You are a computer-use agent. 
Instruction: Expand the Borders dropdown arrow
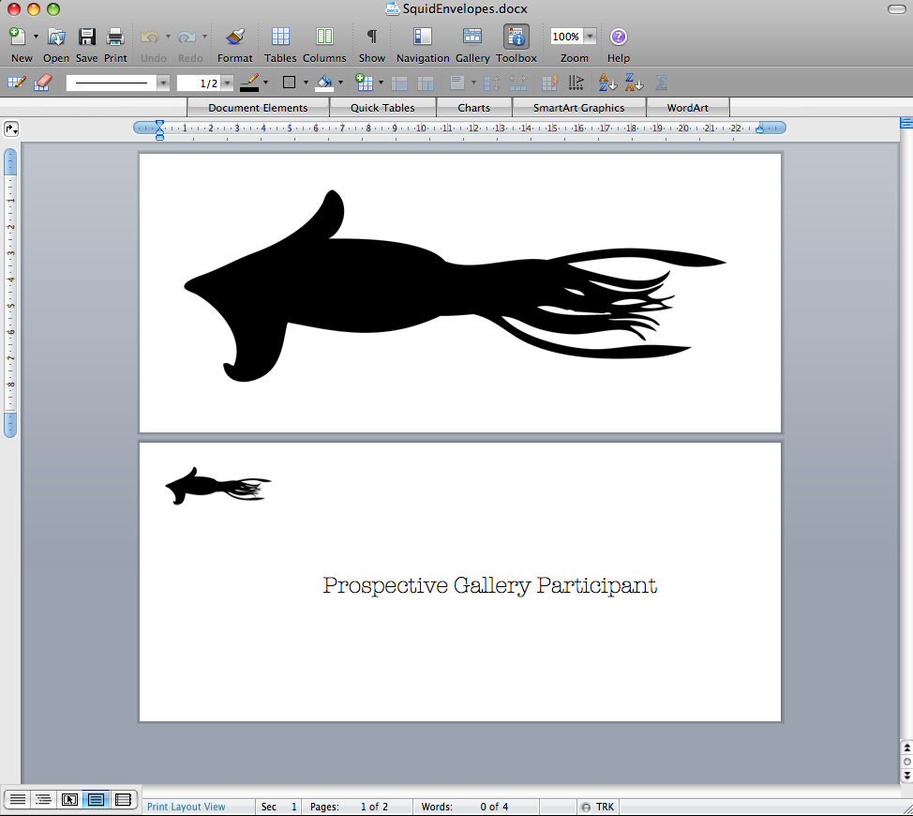point(306,83)
